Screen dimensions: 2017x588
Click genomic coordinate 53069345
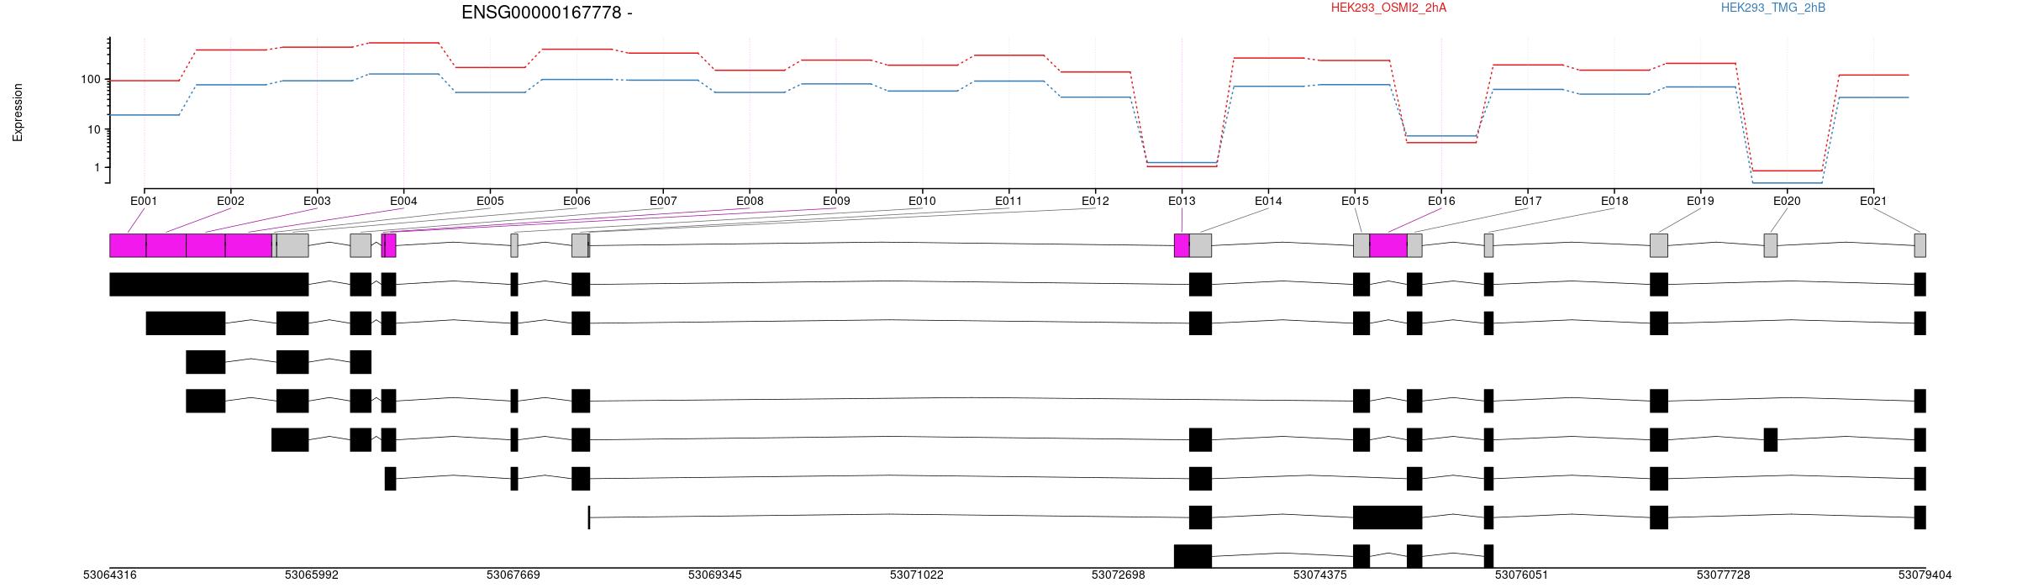(x=715, y=575)
